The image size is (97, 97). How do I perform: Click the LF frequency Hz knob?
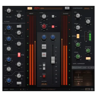pos(19,76)
